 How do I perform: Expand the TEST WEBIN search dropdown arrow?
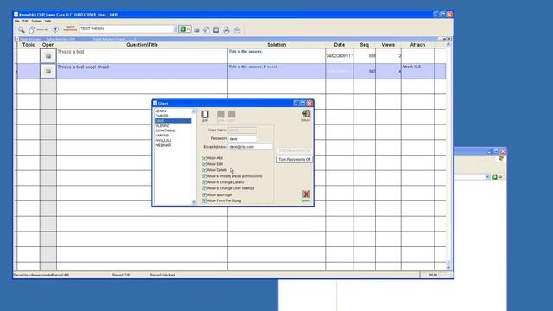point(175,29)
